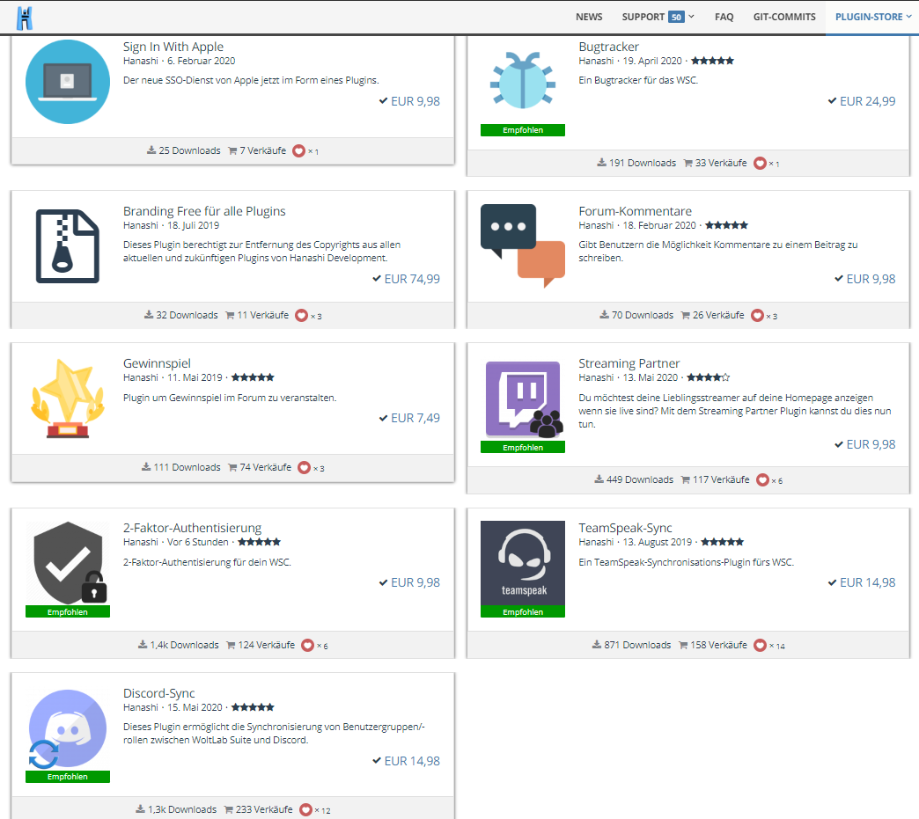Click the Forum-Kommentare speech bubbles icon
Screen dimensions: 919x819
[522, 246]
